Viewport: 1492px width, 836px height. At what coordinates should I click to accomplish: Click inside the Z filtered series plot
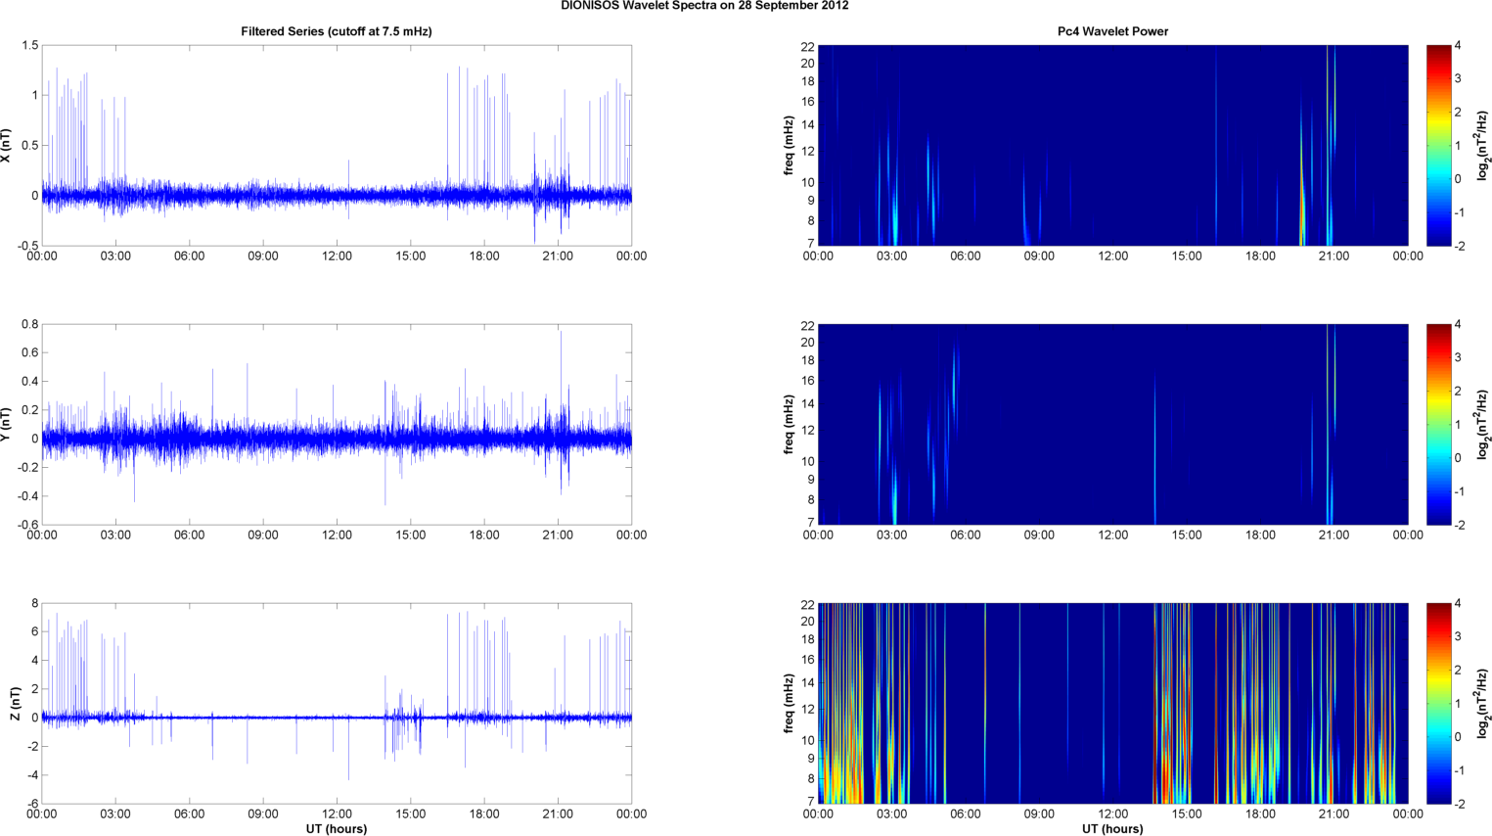coord(336,703)
